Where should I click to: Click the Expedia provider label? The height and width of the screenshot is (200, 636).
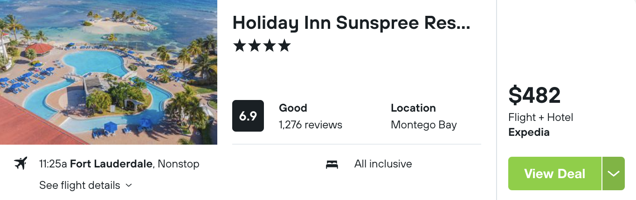[x=529, y=132]
